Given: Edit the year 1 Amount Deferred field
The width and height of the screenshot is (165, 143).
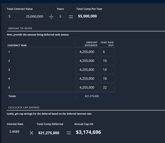Looking at the screenshot, I should click(88, 52).
